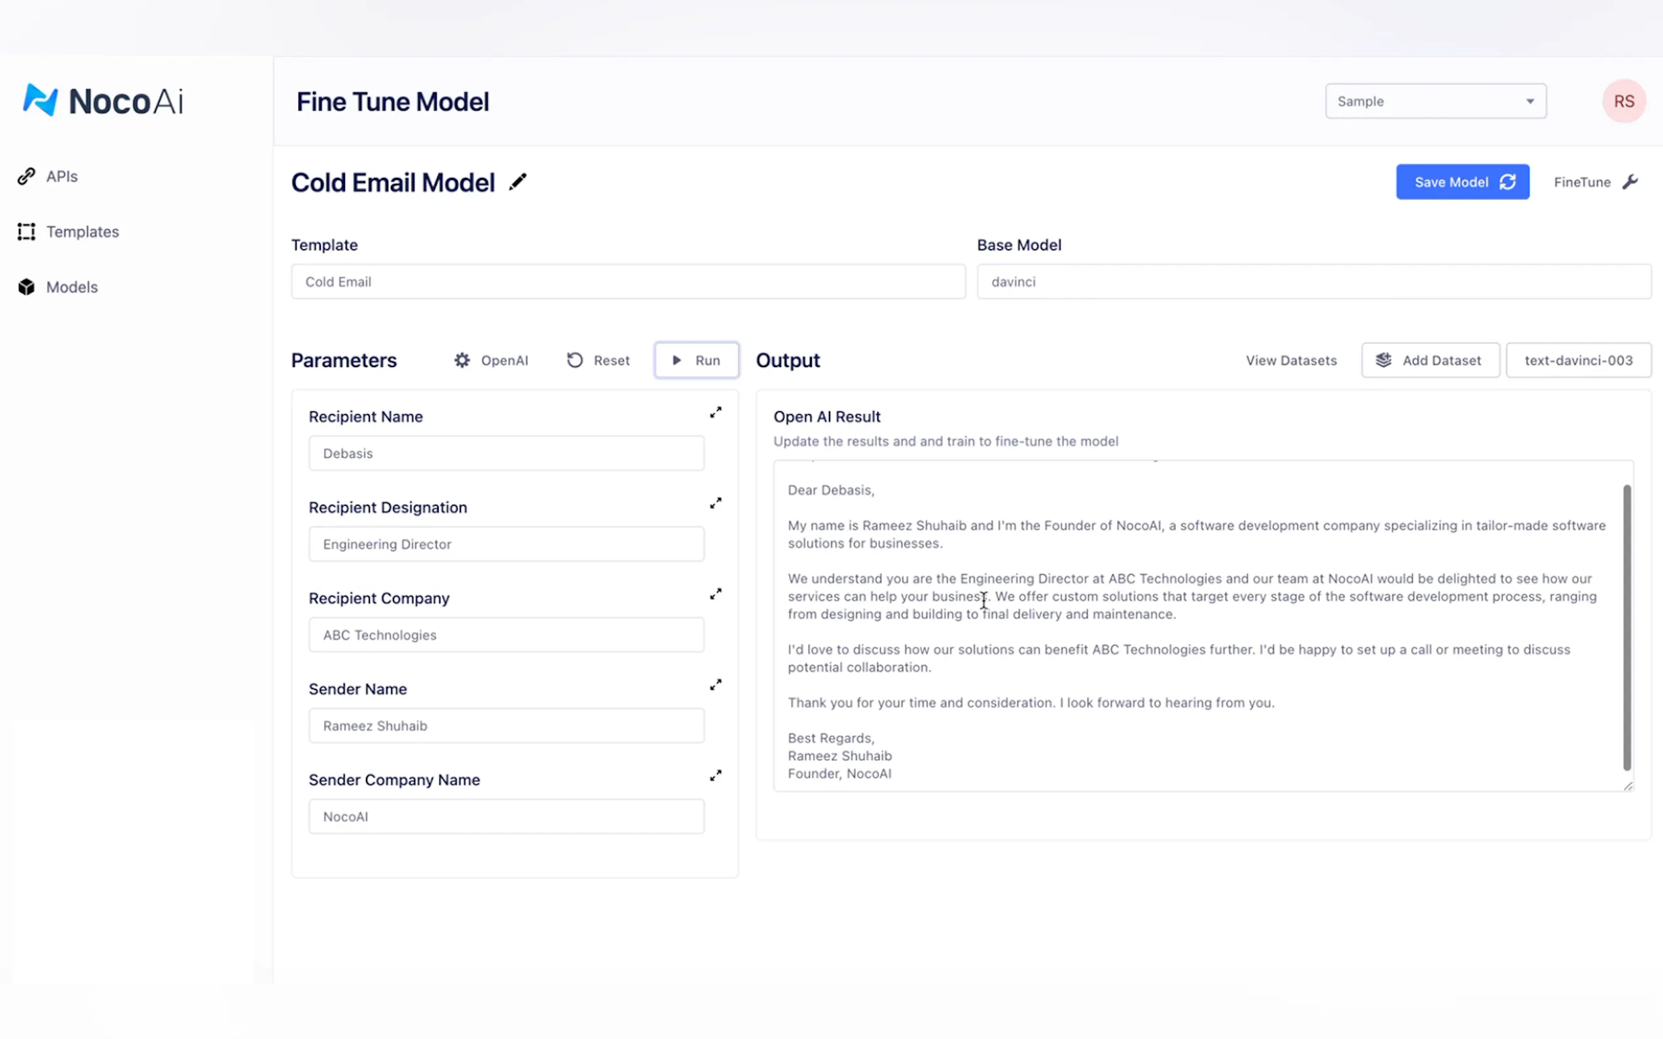Expand the Recipient Company field
1663x1039 pixels.
[x=716, y=593]
